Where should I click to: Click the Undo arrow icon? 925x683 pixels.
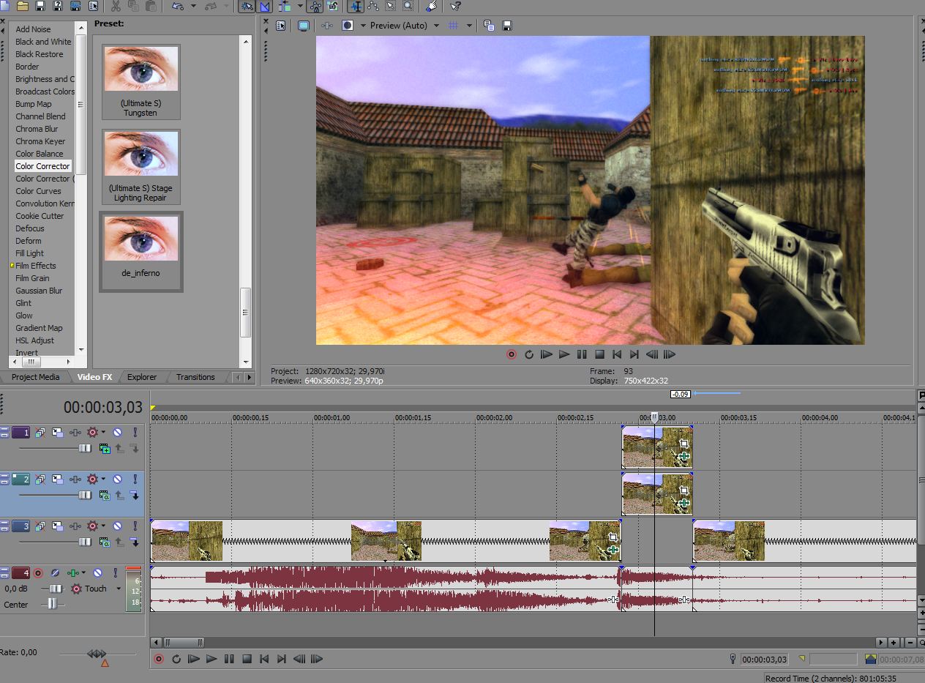pyautogui.click(x=178, y=6)
